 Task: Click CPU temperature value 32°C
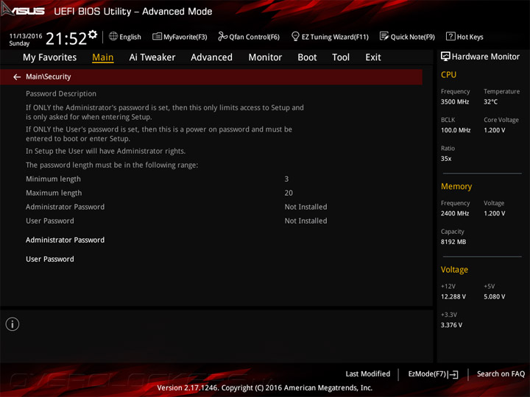coord(490,102)
